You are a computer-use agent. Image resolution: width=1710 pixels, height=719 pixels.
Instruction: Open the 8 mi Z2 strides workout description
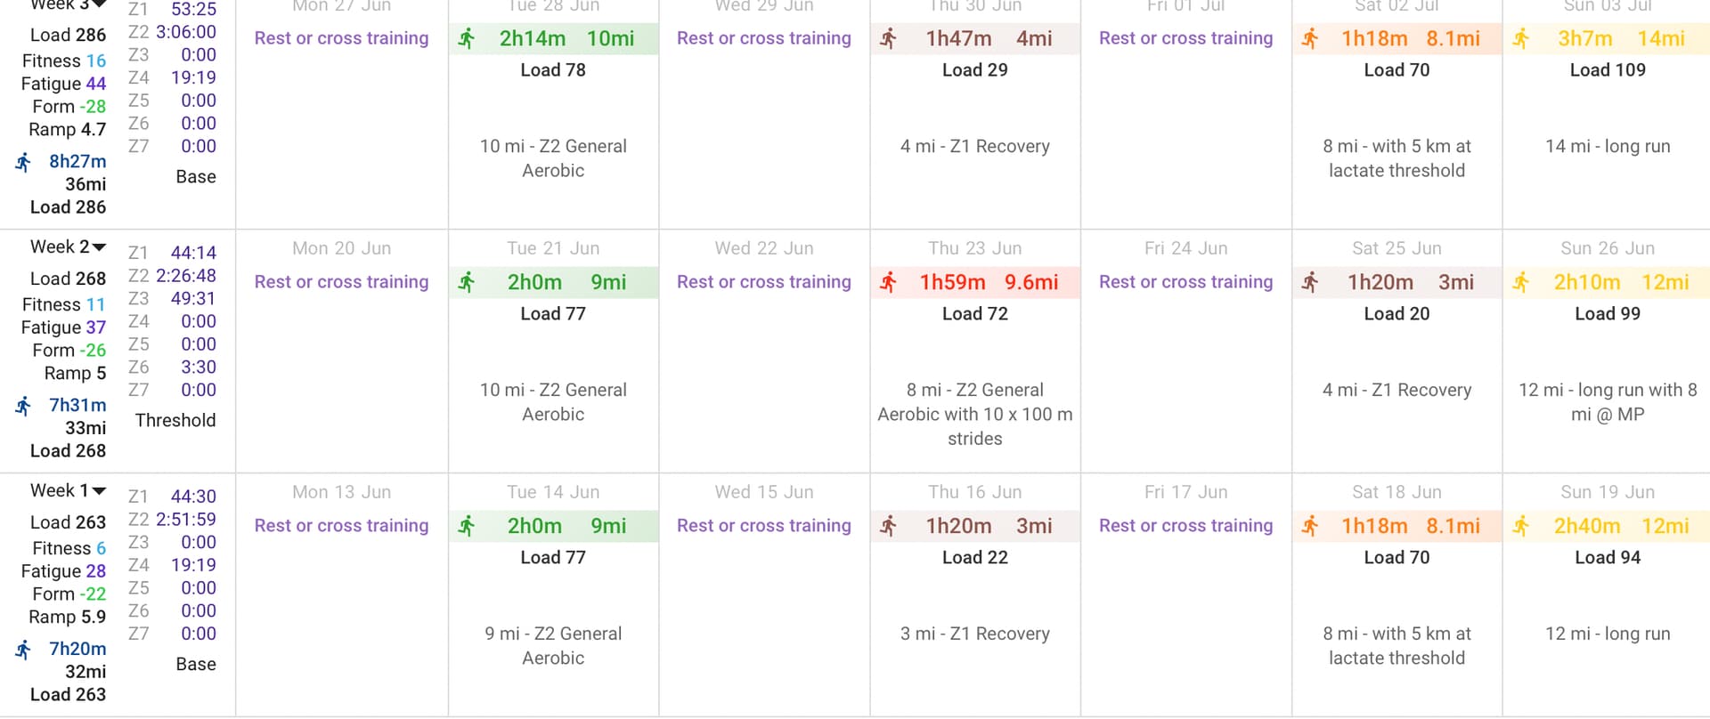974,414
